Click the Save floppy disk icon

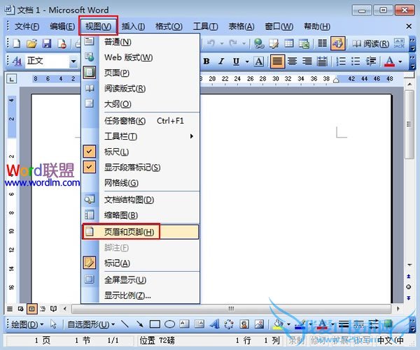point(47,43)
